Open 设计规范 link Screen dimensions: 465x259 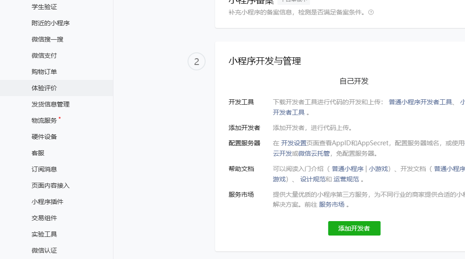(313, 180)
